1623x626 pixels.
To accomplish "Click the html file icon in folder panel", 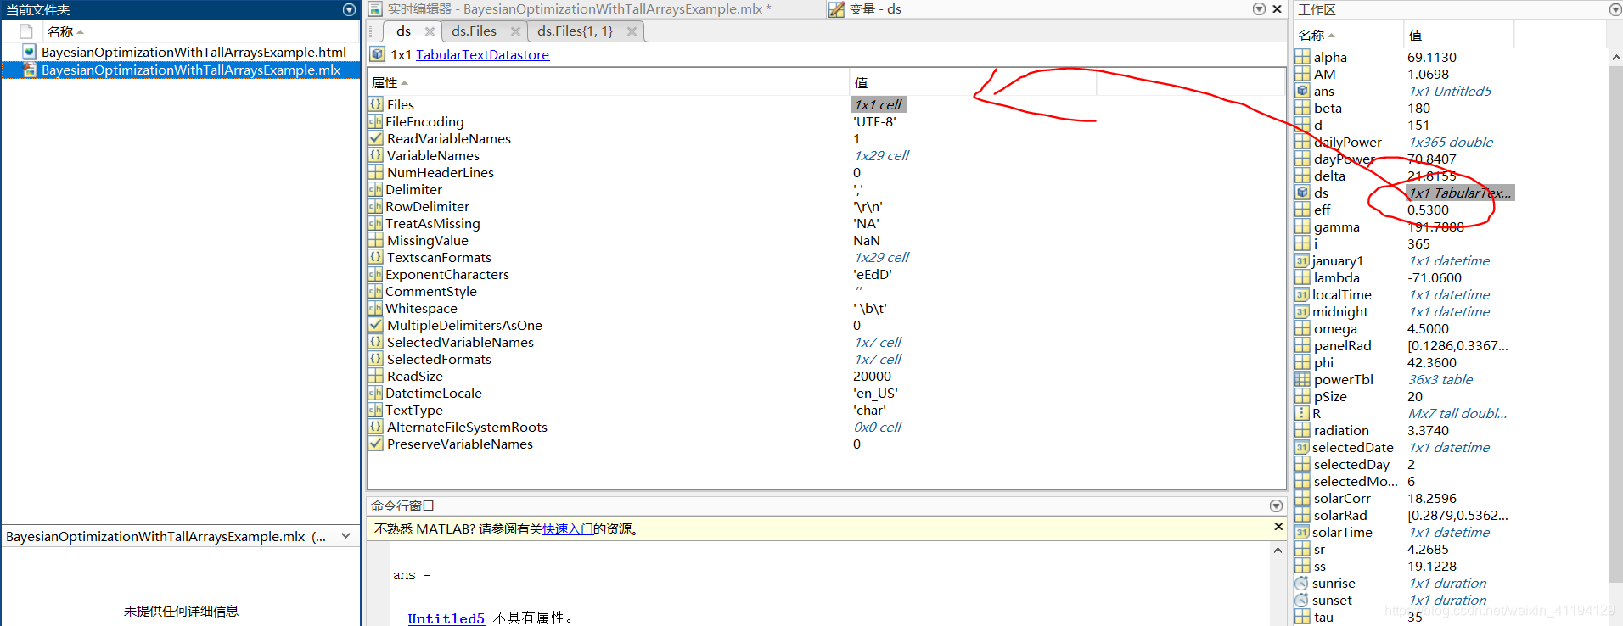I will 29,52.
